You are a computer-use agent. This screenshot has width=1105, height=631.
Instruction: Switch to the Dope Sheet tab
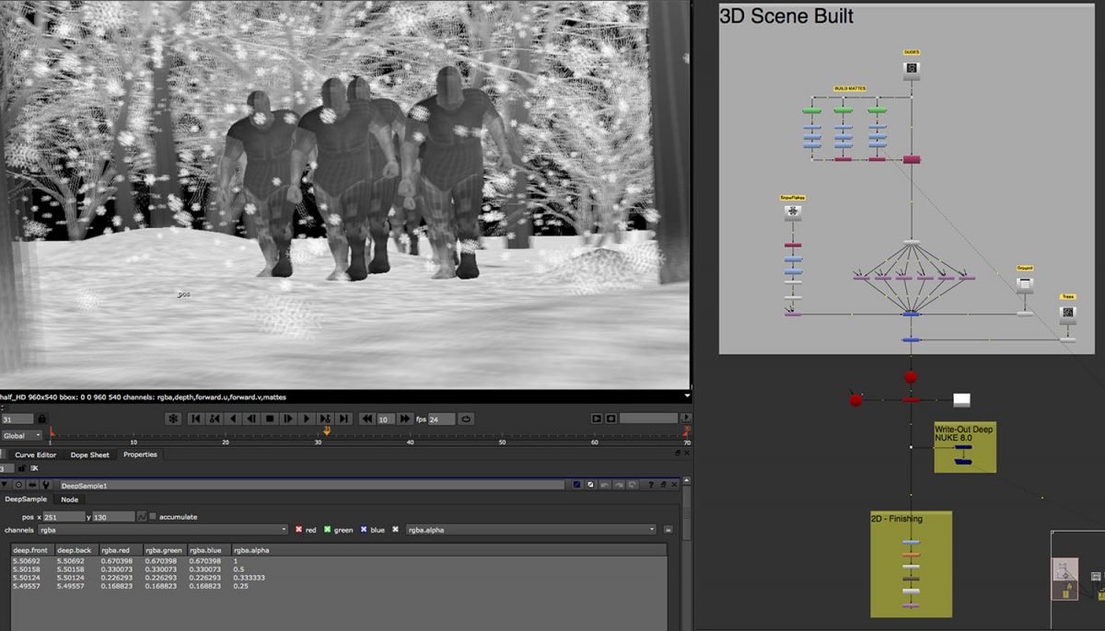point(89,454)
